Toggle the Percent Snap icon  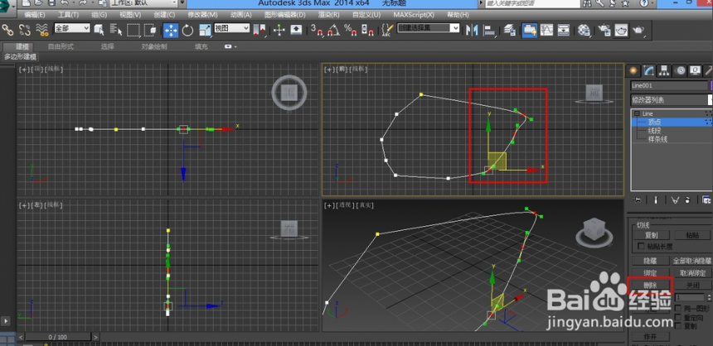(350, 30)
